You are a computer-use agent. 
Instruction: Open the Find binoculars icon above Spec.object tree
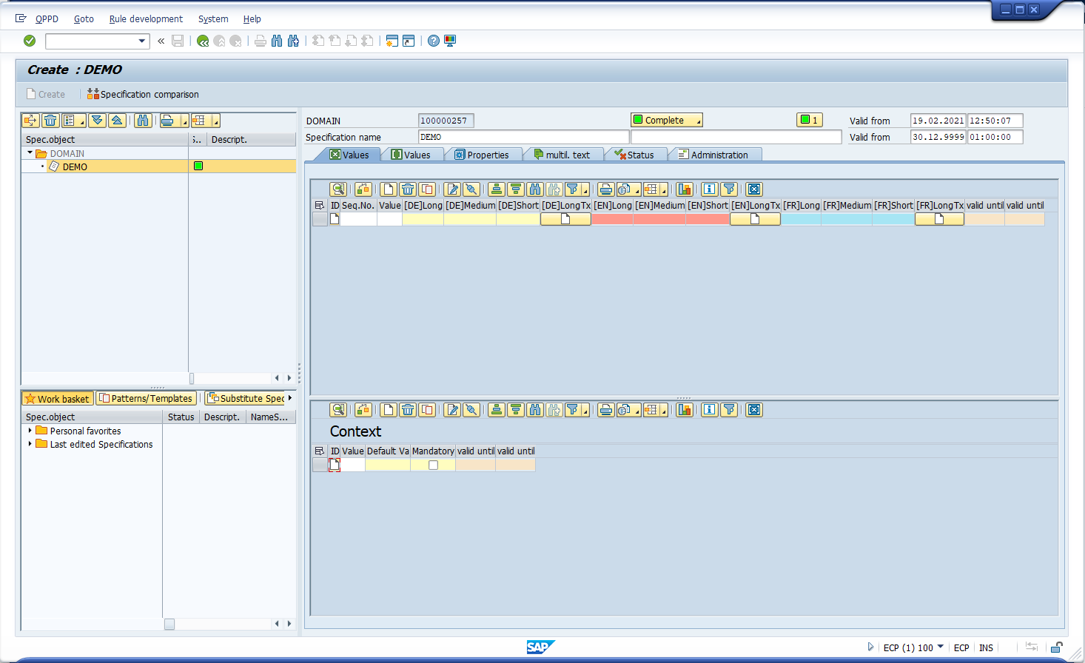click(143, 120)
